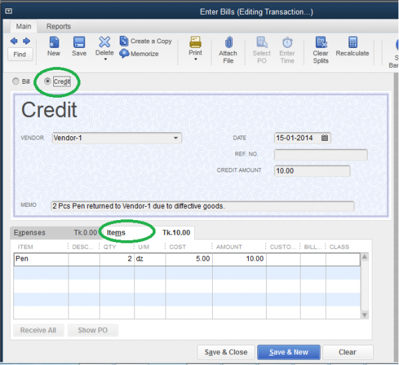Switch to the Reports tab

tap(59, 27)
